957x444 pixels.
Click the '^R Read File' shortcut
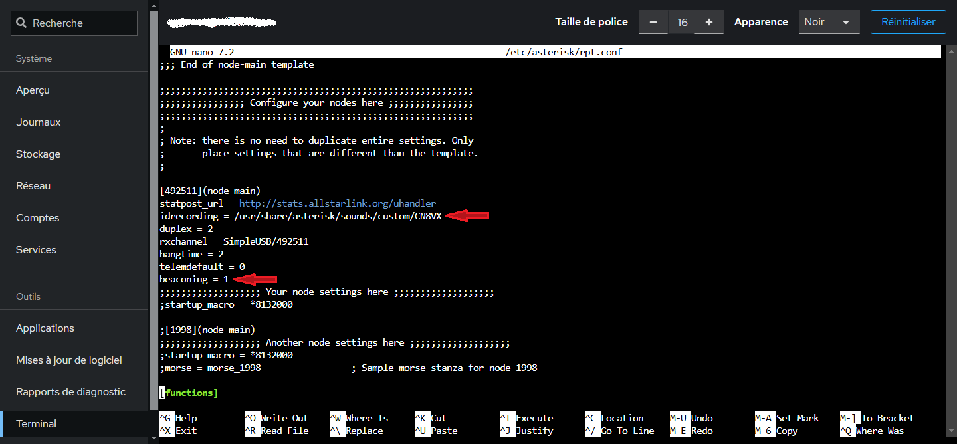pos(276,431)
